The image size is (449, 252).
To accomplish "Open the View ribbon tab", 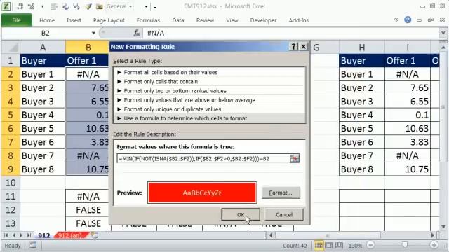I will [232, 20].
